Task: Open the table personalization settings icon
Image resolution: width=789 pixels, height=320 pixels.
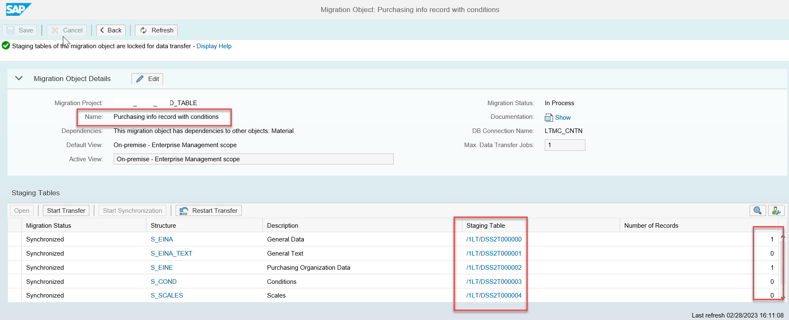Action: [776, 211]
